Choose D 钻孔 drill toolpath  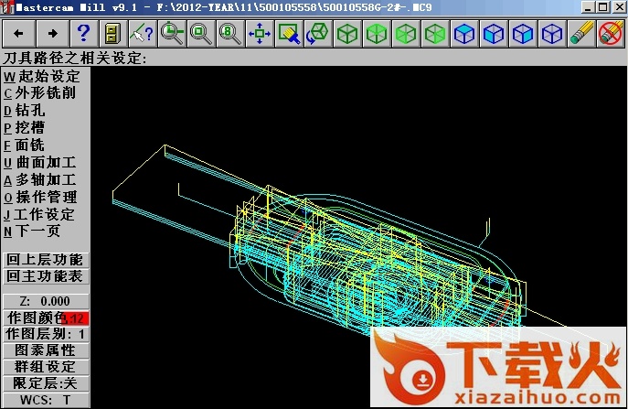coord(25,111)
